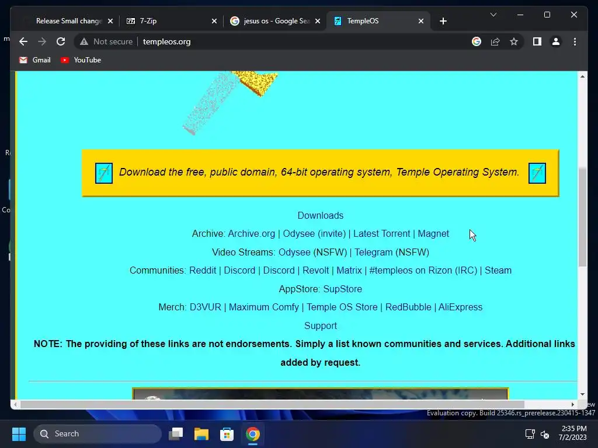Switch to the 7-Zip tab

(x=168, y=21)
